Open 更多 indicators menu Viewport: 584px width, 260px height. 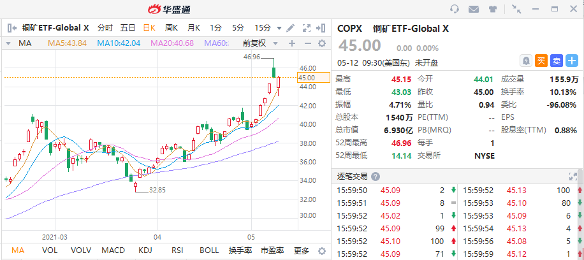click(302, 250)
